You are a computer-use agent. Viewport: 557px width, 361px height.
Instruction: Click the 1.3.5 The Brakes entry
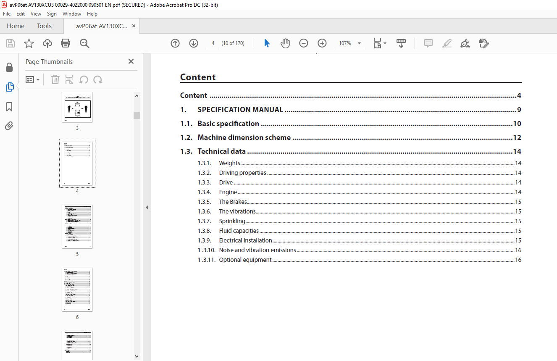point(360,202)
